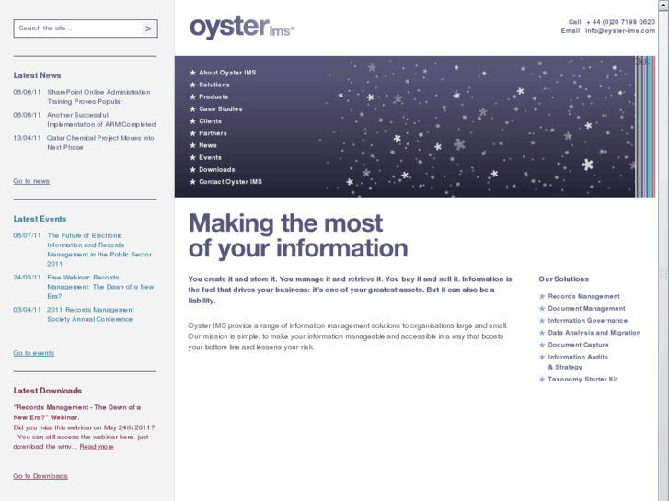The image size is (669, 501).
Task: Open Contact Oyster IMS menu item
Action: coord(230,182)
